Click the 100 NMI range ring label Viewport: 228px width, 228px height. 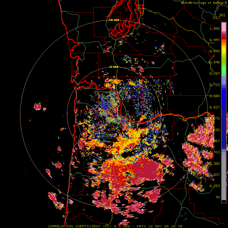pos(114,20)
